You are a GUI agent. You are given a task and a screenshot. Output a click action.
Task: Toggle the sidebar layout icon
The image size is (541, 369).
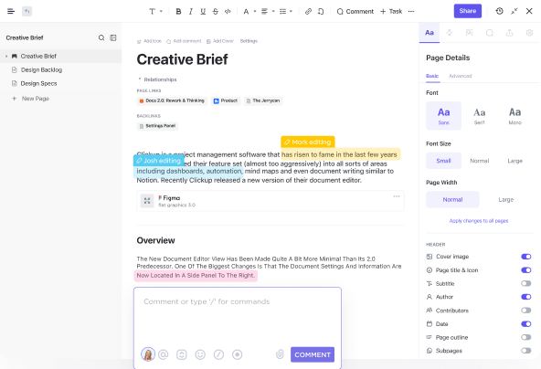click(113, 37)
